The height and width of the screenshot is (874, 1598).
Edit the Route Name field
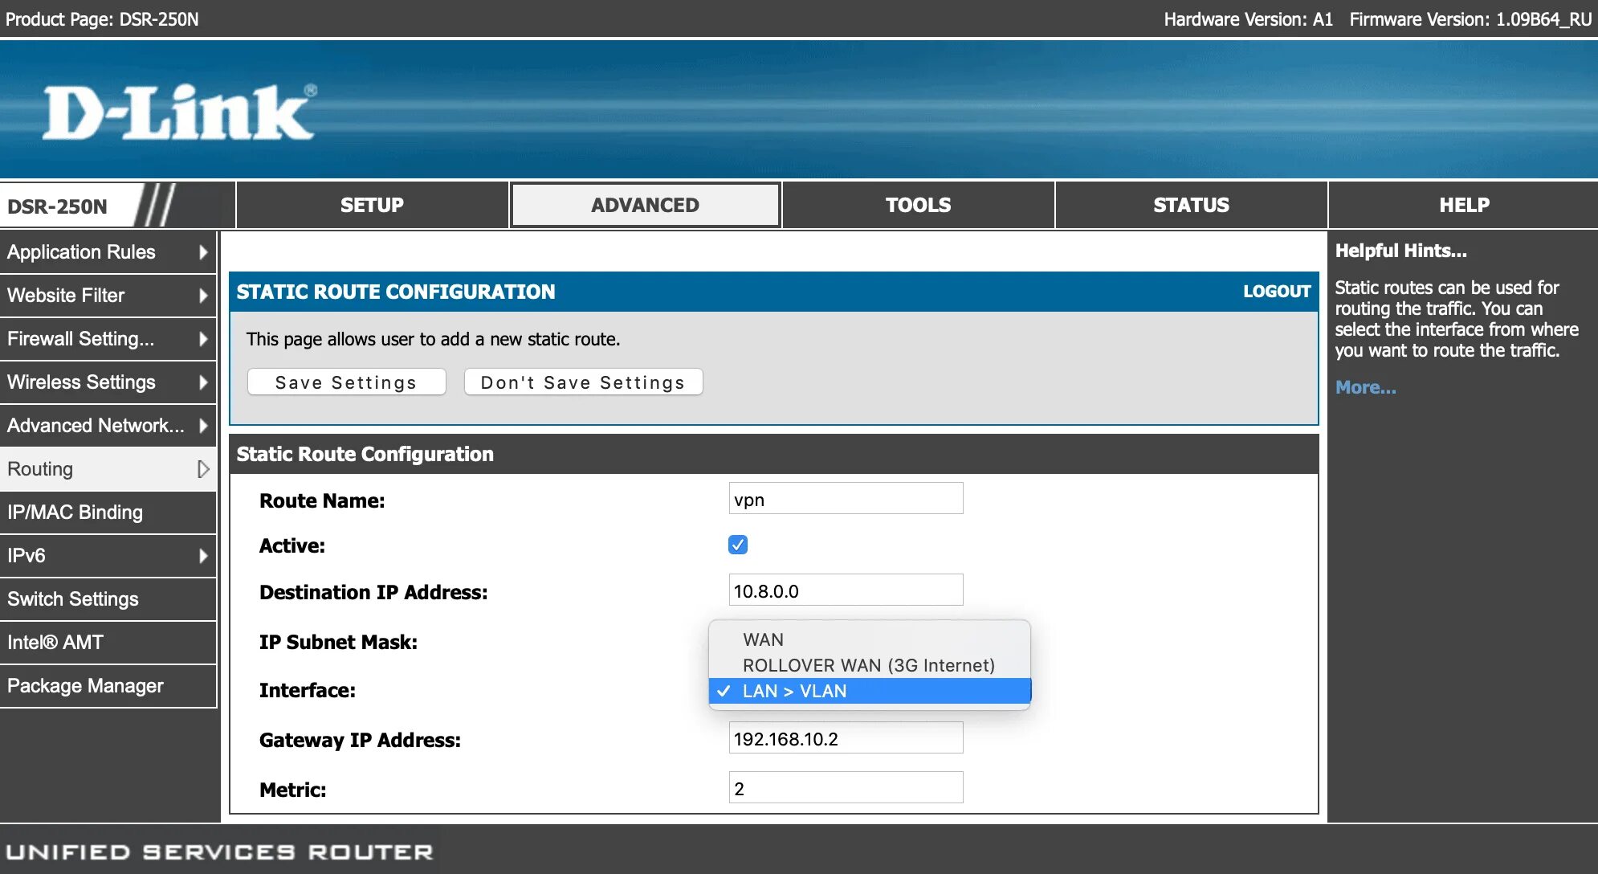click(846, 499)
